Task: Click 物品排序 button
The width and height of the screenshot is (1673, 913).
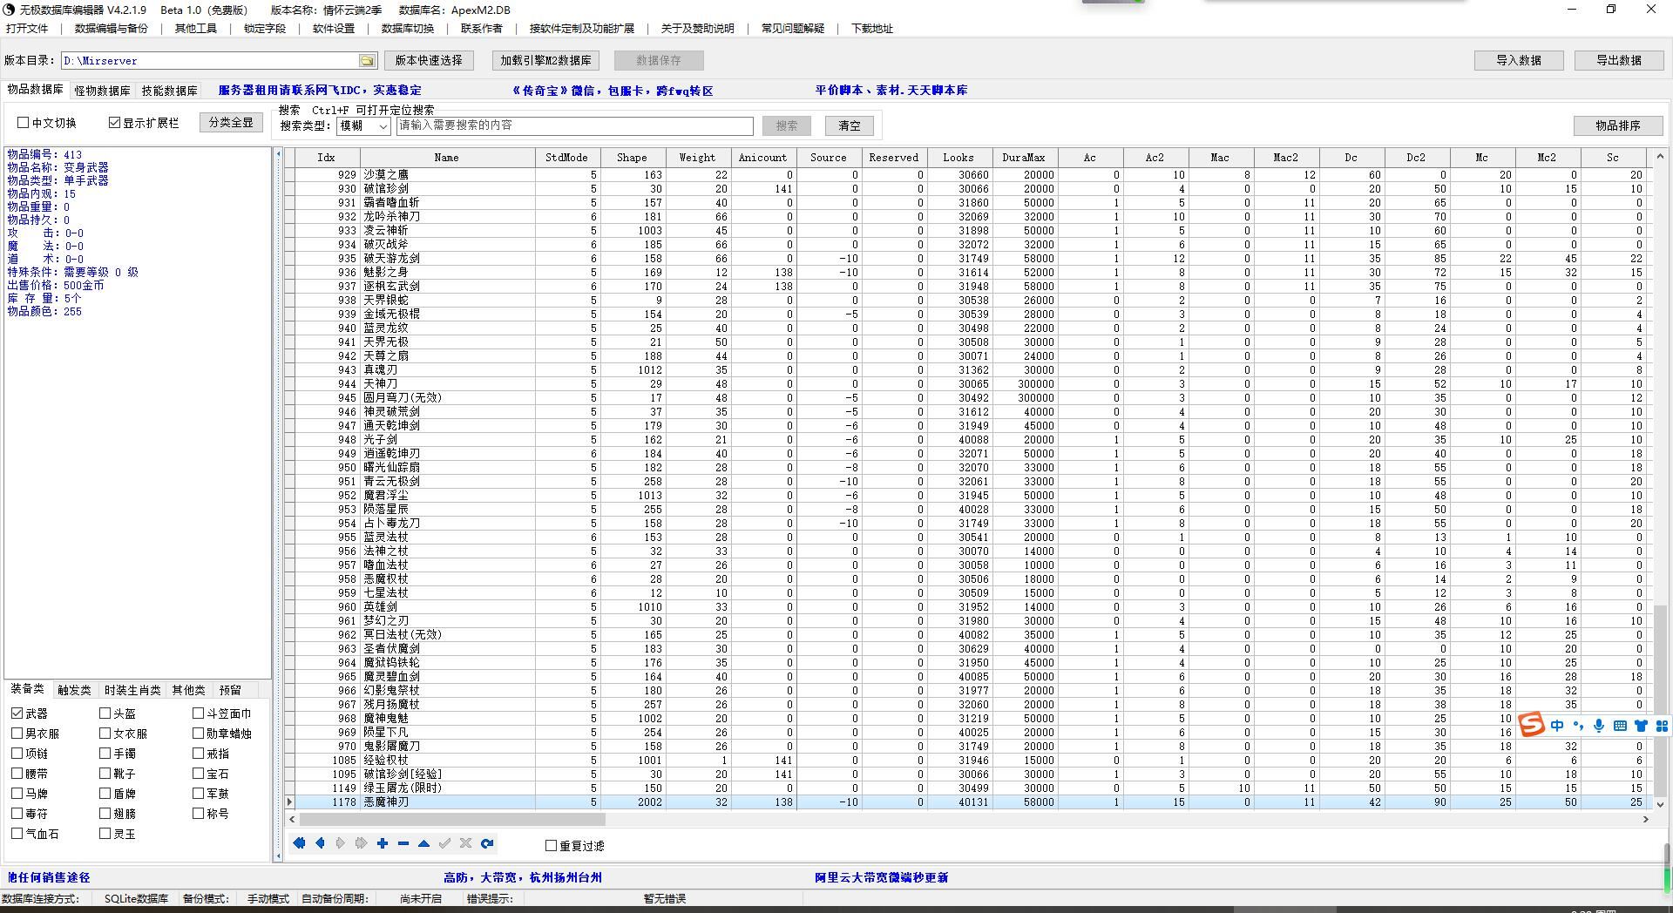Action: [x=1618, y=125]
